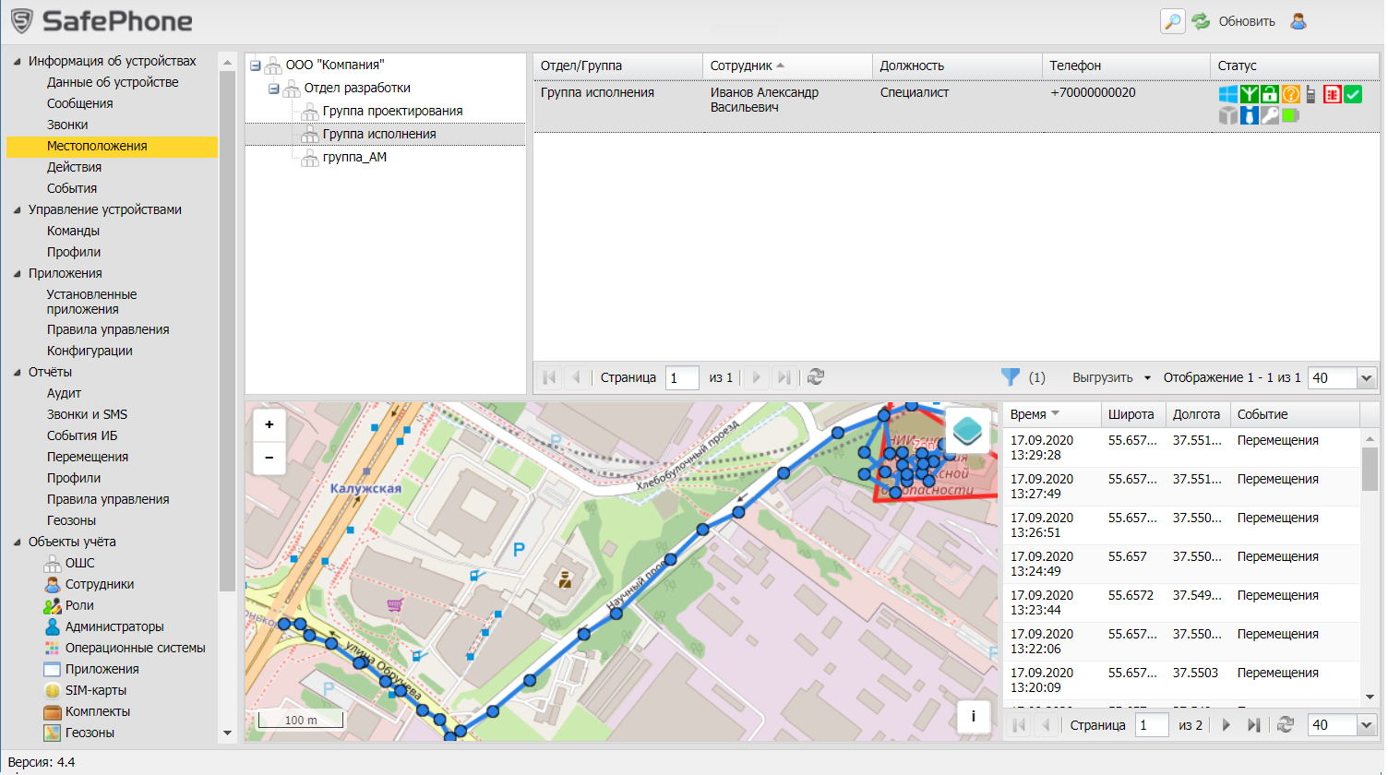Zoom in the map with plus button
Viewport: 1388px width, 775px height.
point(269,425)
